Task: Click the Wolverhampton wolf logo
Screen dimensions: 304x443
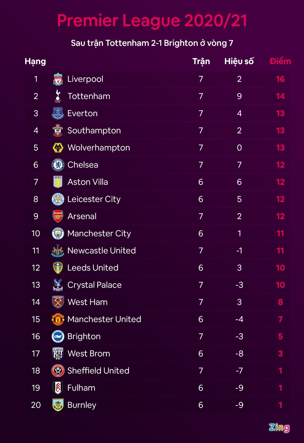Action: 58,148
